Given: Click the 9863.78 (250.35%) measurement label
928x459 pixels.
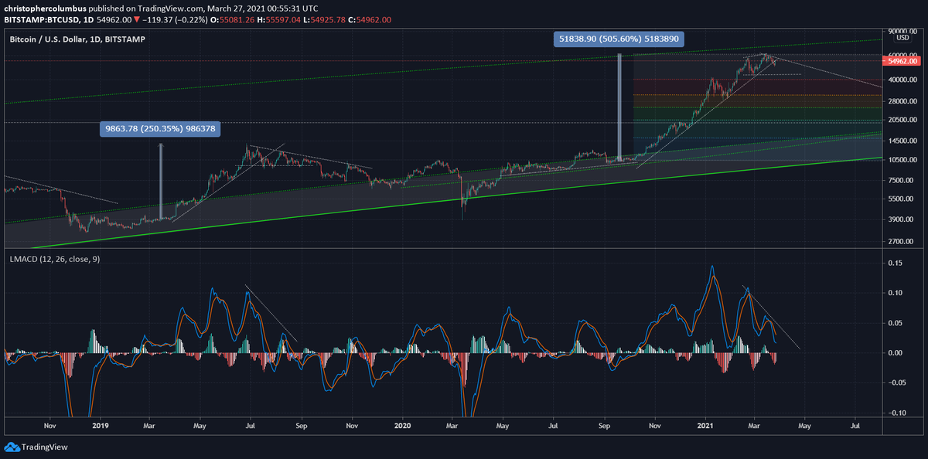Looking at the screenshot, I should [x=161, y=130].
